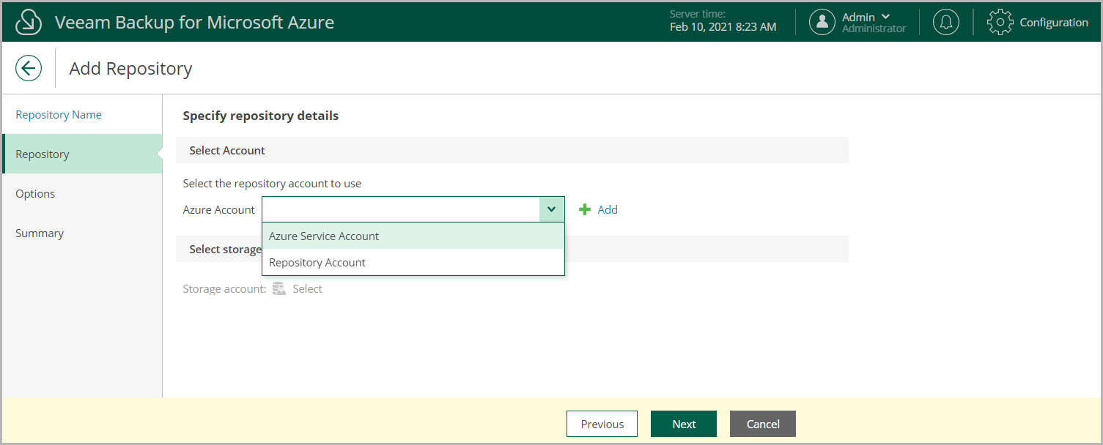This screenshot has height=445, width=1103.
Task: Open the Configuration link text
Action: click(x=1054, y=22)
